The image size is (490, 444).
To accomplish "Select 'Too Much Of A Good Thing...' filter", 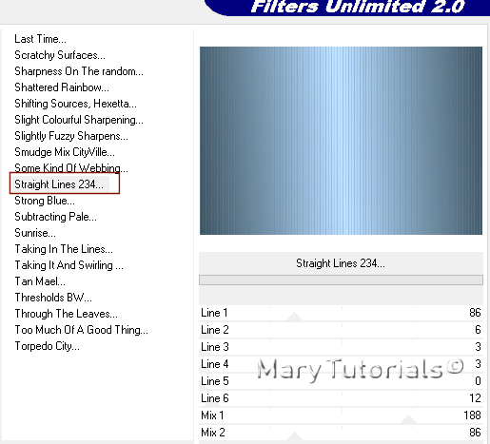I will click(81, 330).
